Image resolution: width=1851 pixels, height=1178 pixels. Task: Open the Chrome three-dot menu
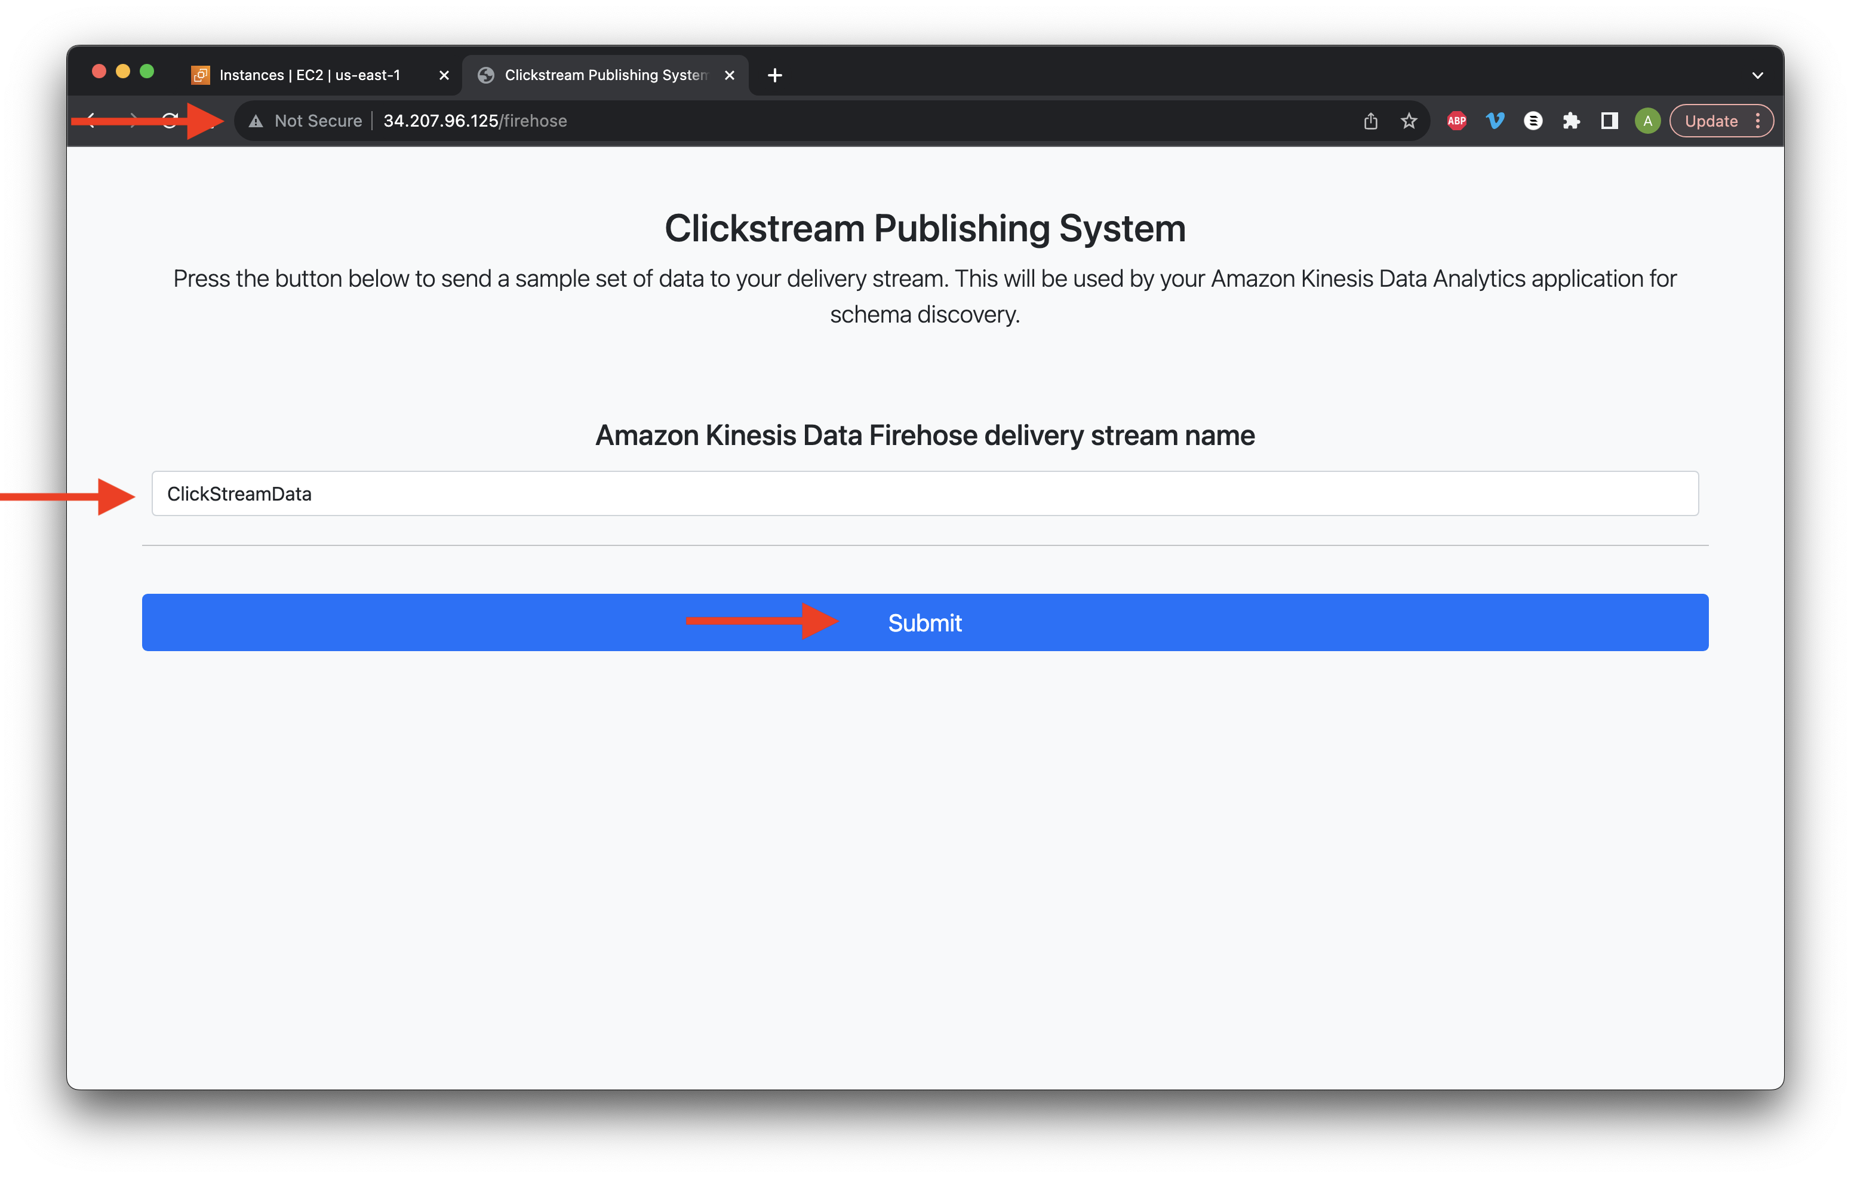(1758, 121)
